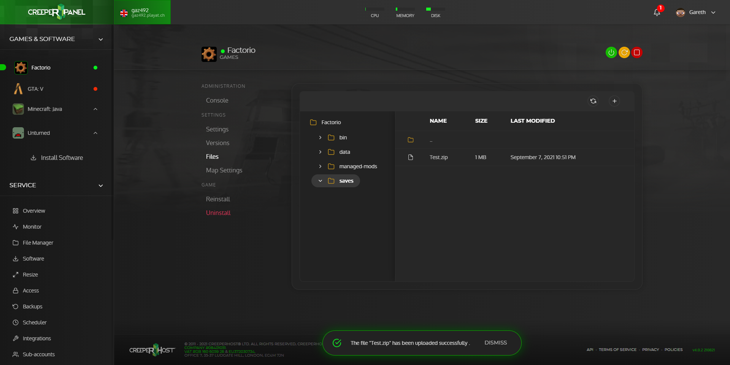Click the Unturned game icon

[18, 133]
